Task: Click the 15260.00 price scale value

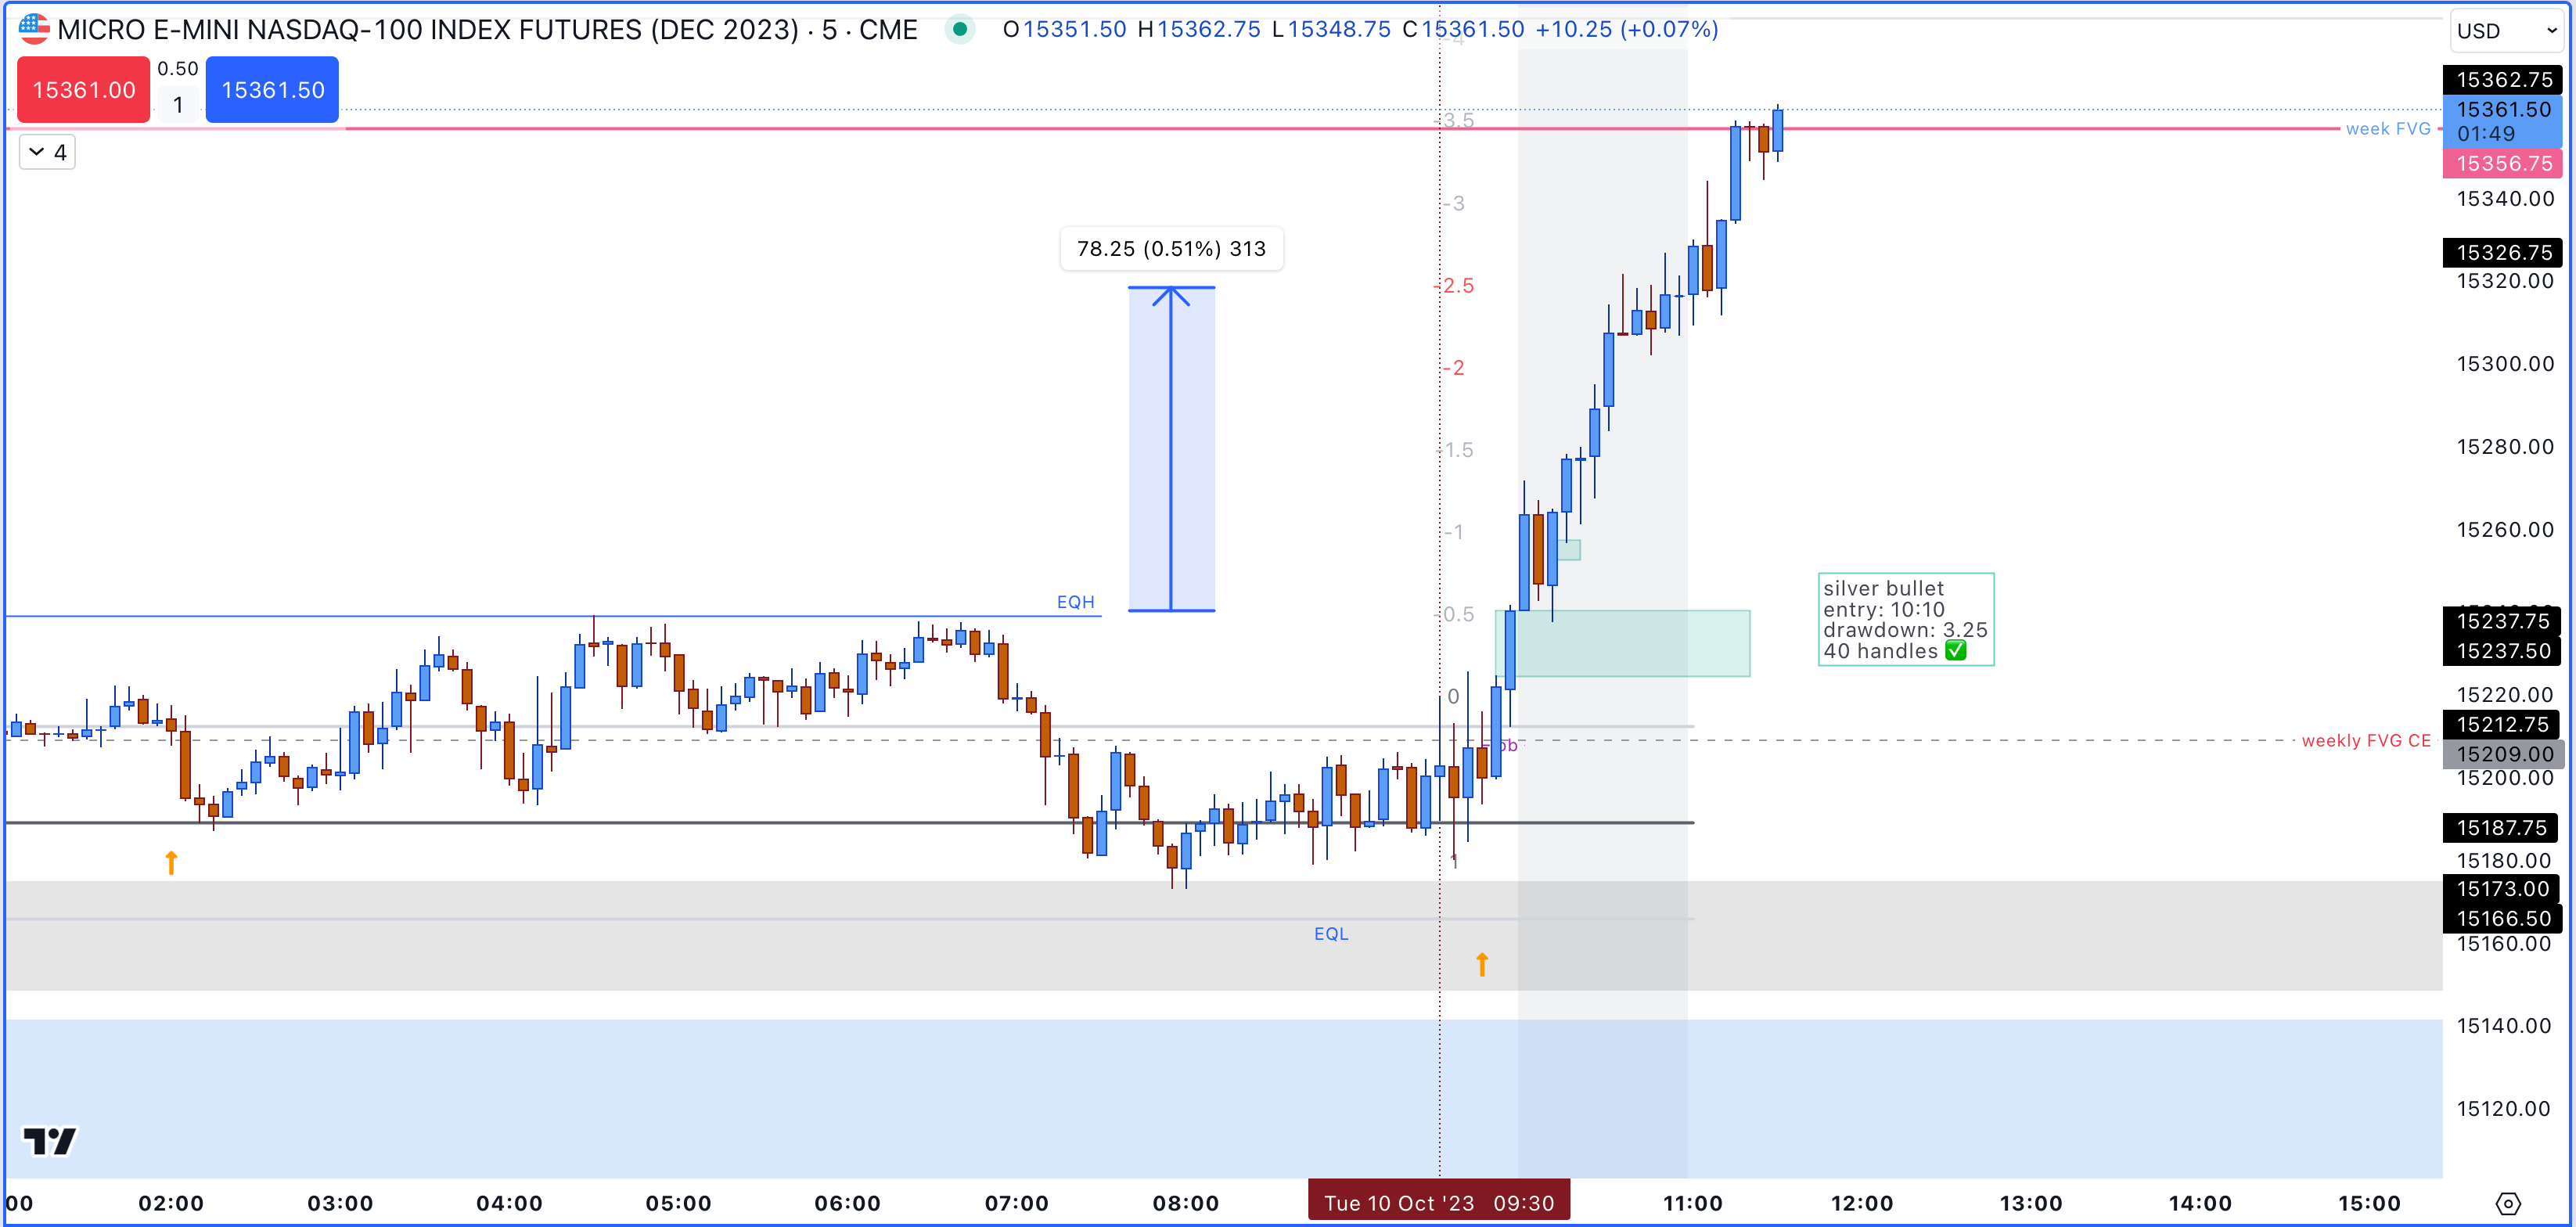Action: [x=2505, y=530]
